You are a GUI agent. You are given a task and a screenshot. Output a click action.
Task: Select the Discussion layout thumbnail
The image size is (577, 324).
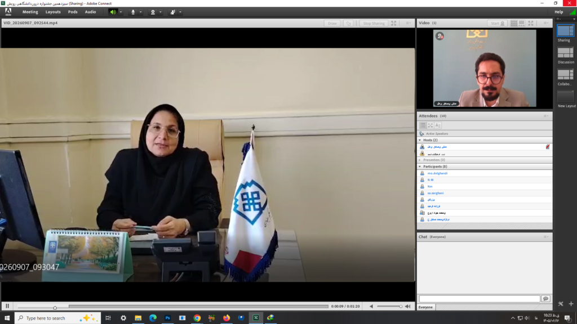(565, 53)
